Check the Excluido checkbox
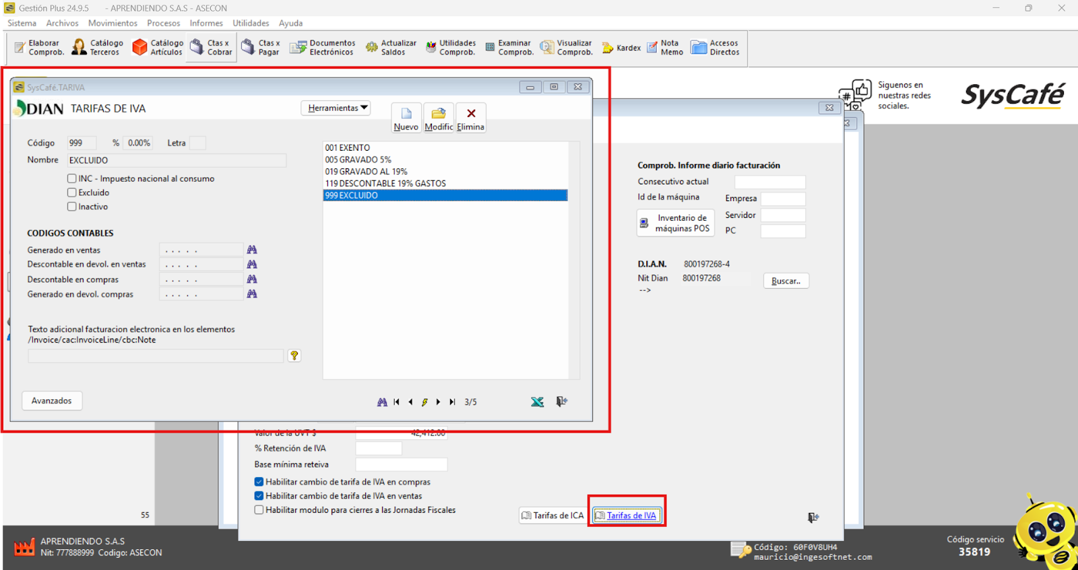The image size is (1078, 570). (72, 192)
